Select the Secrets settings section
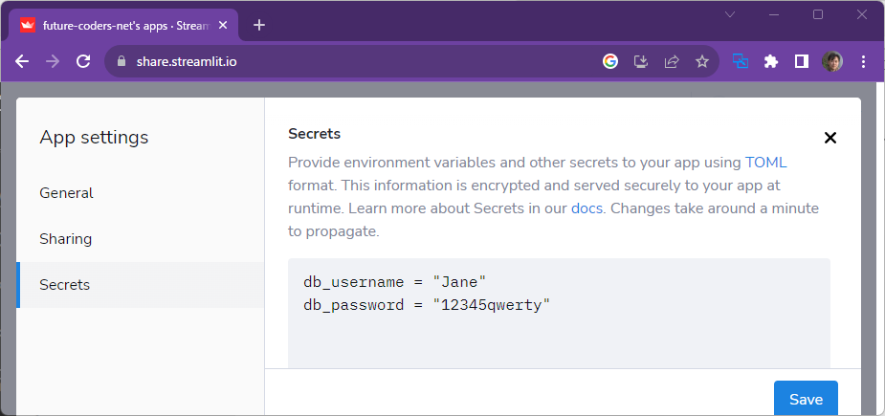The height and width of the screenshot is (416, 885). point(141,284)
